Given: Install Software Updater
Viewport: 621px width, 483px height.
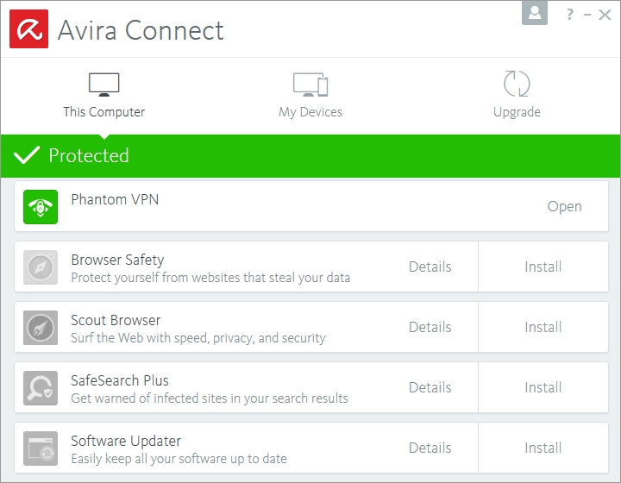Looking at the screenshot, I should (543, 448).
